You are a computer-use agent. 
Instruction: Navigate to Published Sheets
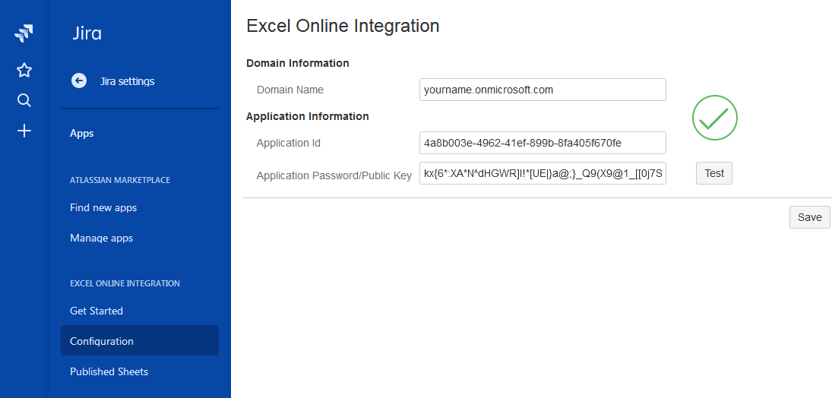pos(109,371)
